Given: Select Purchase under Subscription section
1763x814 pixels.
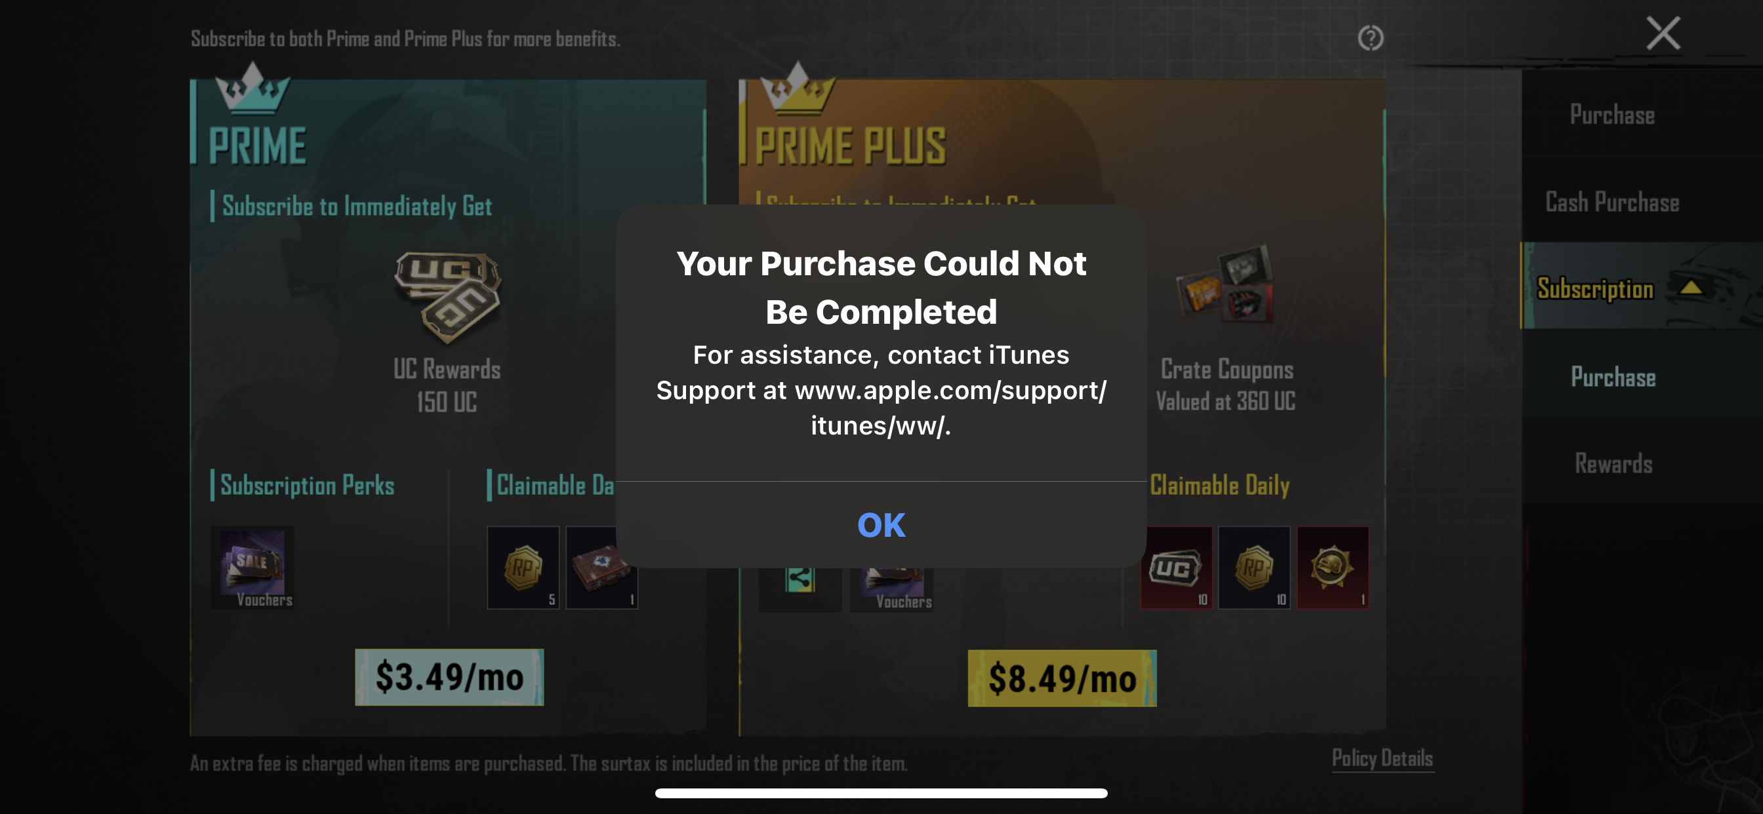Looking at the screenshot, I should click(1612, 377).
